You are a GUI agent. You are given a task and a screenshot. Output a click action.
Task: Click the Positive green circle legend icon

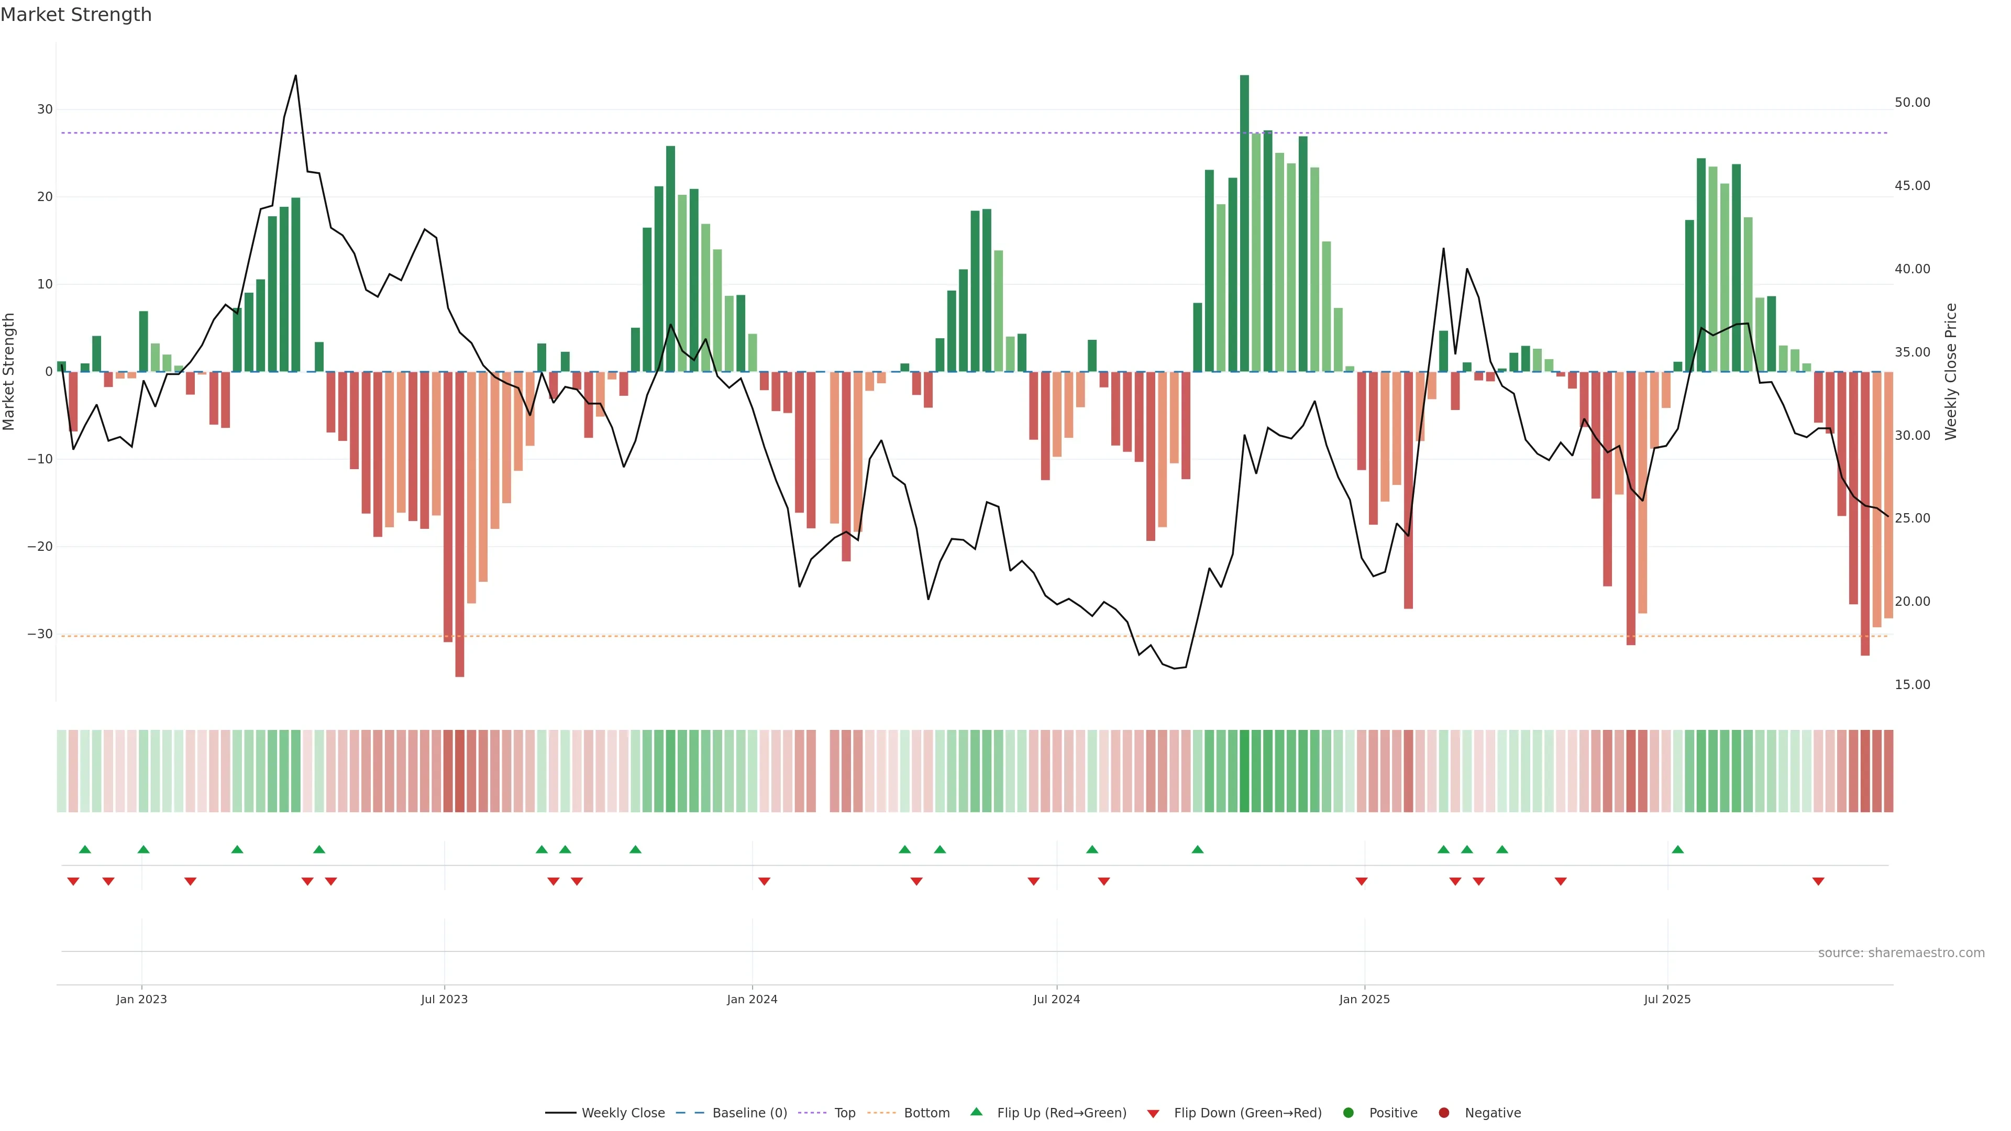pyautogui.click(x=1348, y=1112)
